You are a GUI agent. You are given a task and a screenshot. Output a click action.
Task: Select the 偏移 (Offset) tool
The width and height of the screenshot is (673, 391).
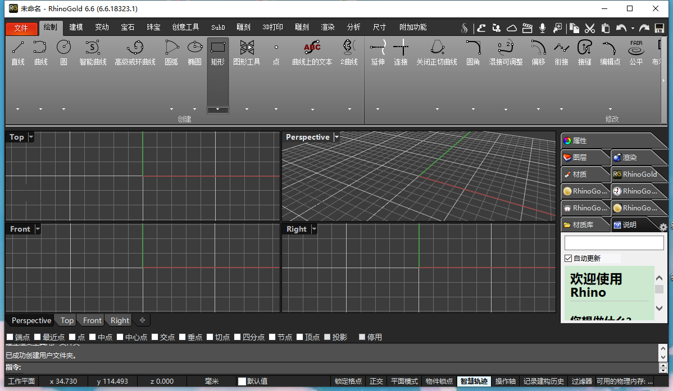tap(538, 53)
